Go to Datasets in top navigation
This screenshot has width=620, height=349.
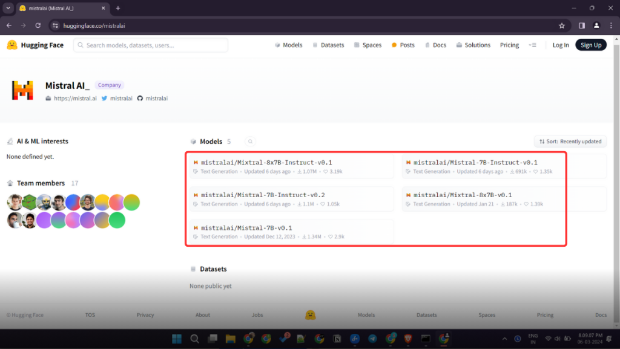(328, 45)
